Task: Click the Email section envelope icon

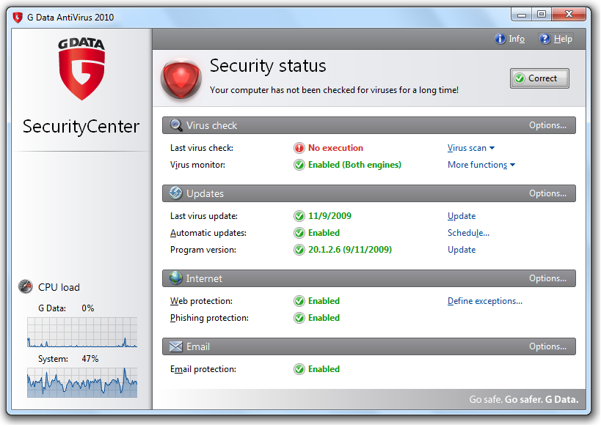Action: click(176, 346)
